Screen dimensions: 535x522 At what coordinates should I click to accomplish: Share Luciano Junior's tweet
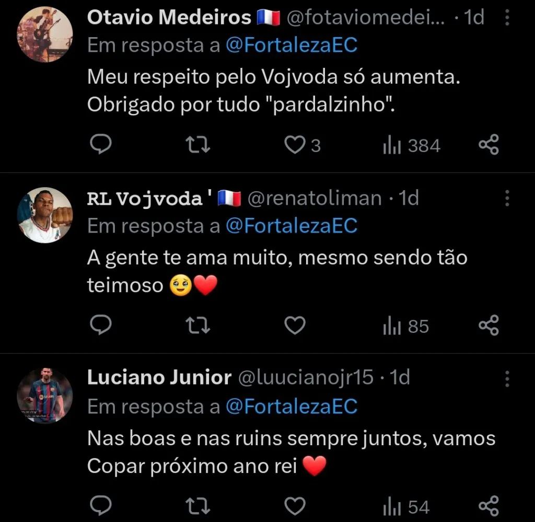pyautogui.click(x=489, y=506)
